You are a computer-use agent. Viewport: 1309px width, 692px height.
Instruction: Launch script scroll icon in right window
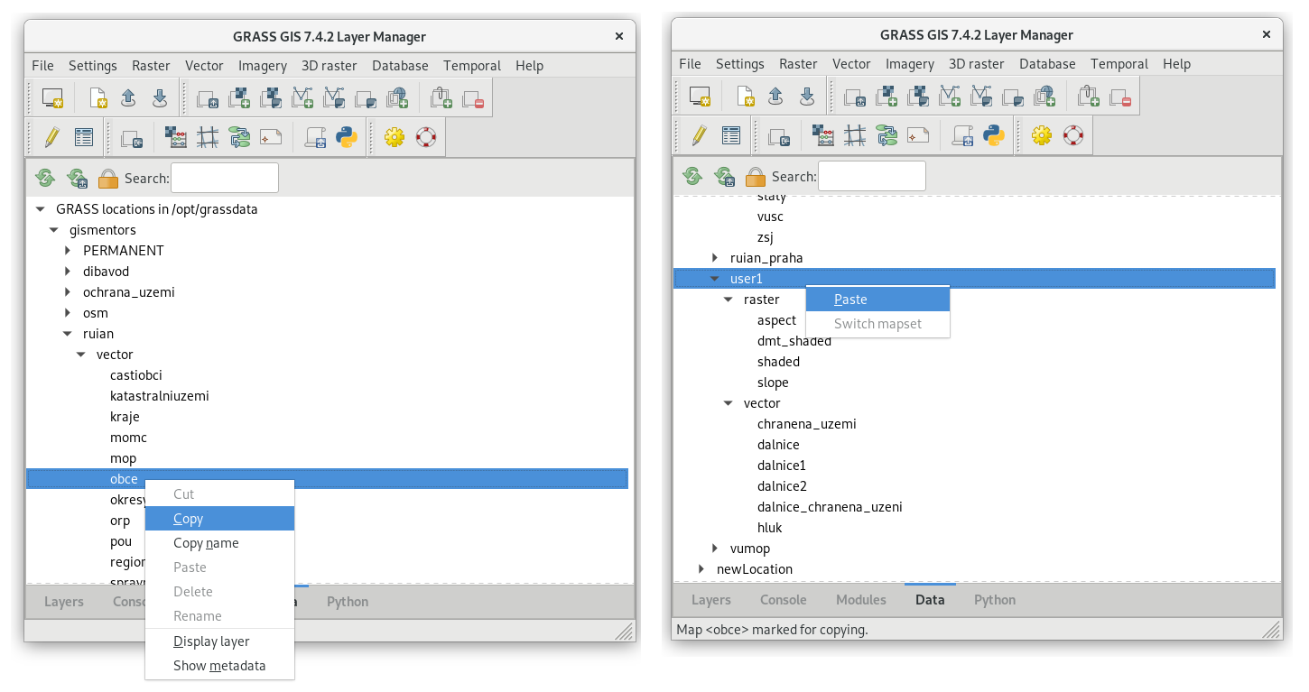(x=962, y=135)
